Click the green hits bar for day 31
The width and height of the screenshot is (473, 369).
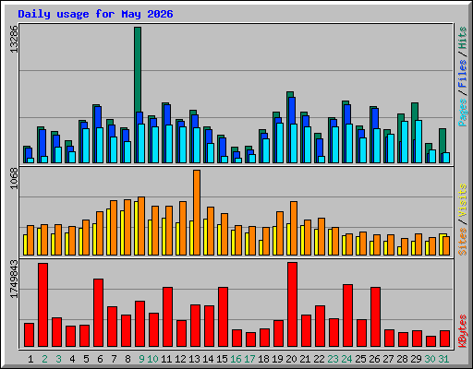pyautogui.click(x=443, y=140)
